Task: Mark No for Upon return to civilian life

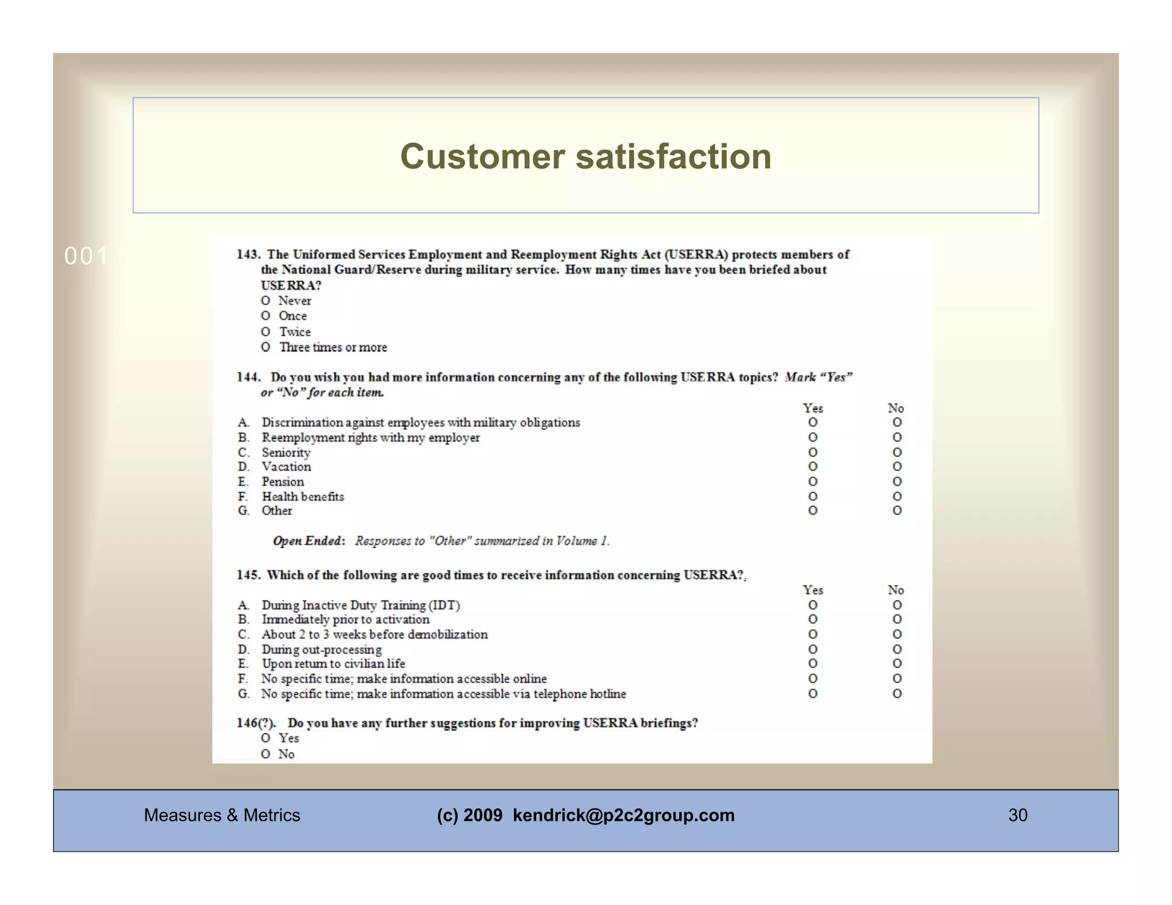Action: coord(897,664)
